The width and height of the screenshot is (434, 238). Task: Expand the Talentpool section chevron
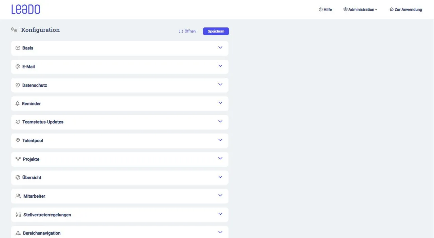220,140
